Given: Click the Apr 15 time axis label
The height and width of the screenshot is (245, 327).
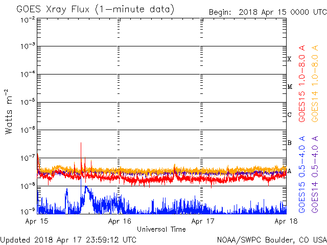Looking at the screenshot, I should 36,222.
